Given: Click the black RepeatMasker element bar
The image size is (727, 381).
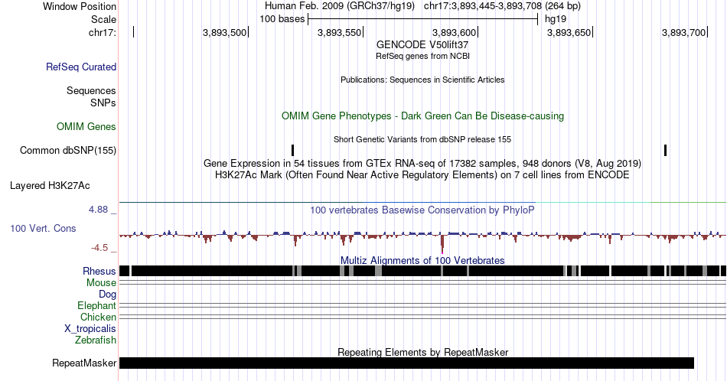Looking at the screenshot, I should [406, 363].
